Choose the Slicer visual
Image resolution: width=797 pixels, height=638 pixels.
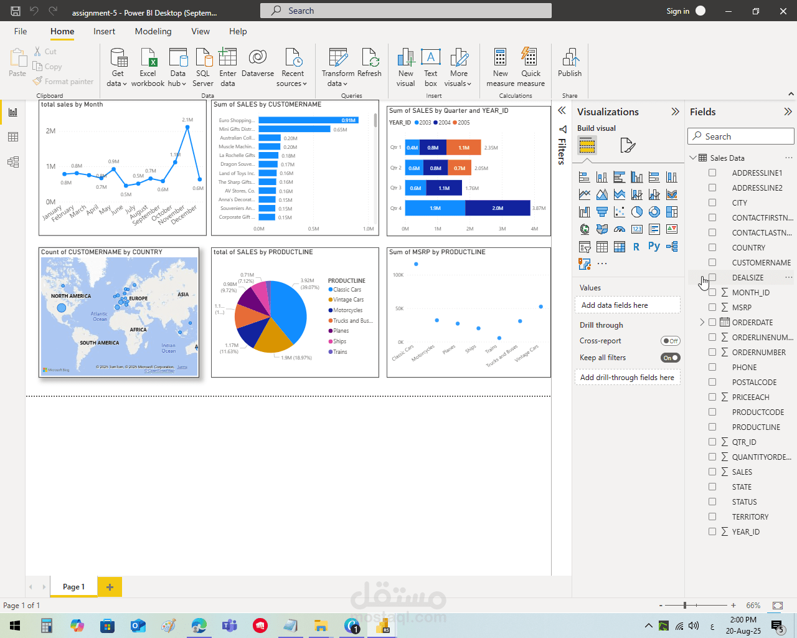pos(584,247)
